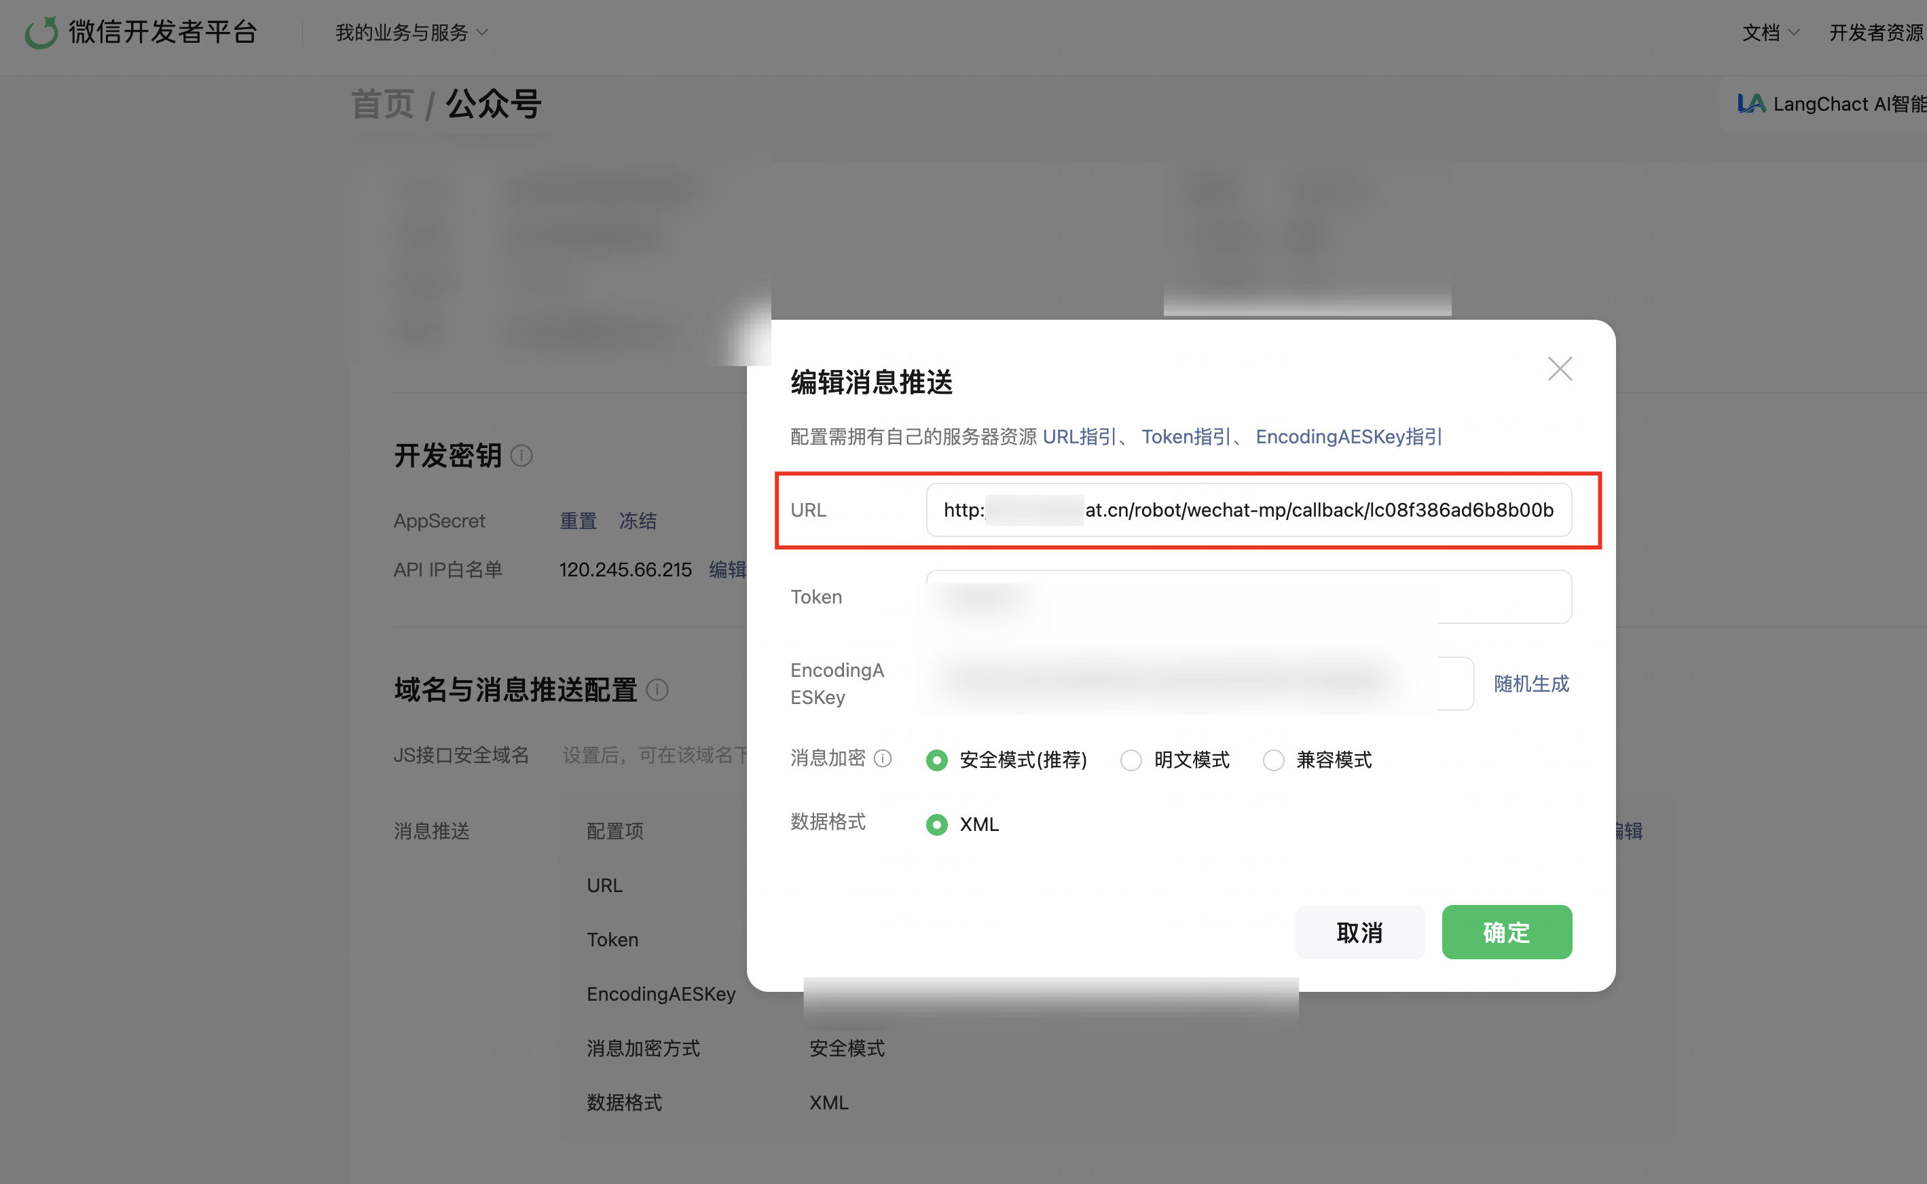Open 开发者资源 menu in top bar
This screenshot has width=1927, height=1184.
(x=1876, y=32)
